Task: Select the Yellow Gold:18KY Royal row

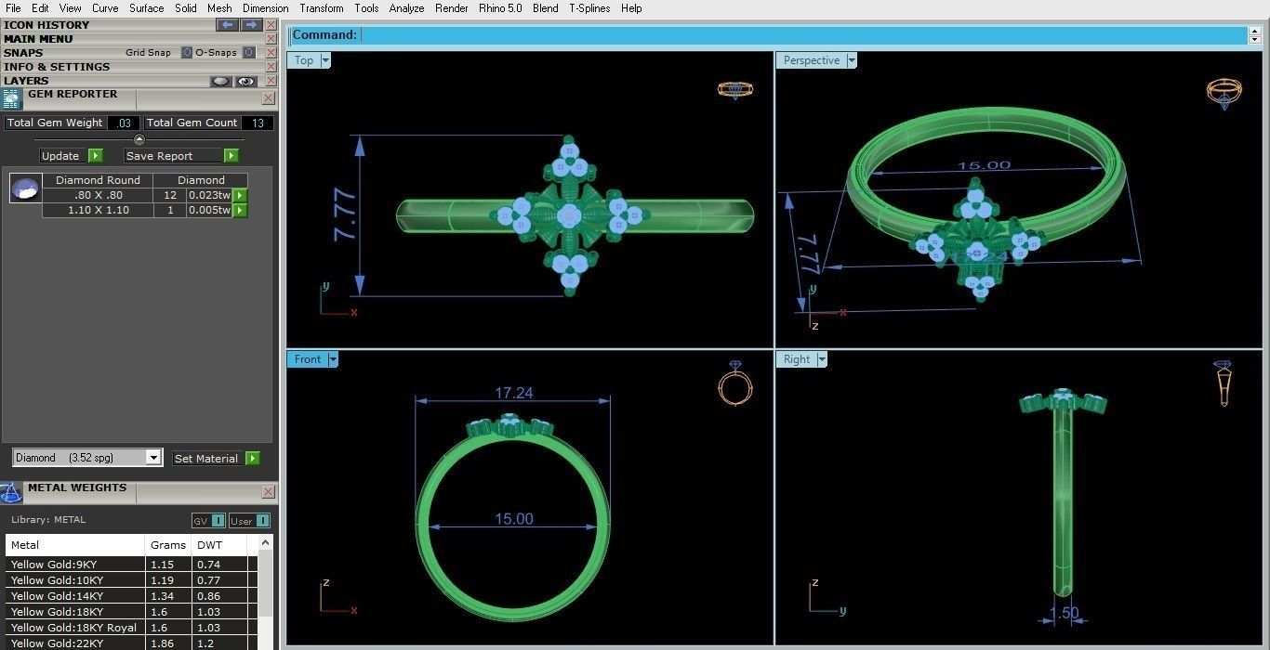Action: point(132,628)
